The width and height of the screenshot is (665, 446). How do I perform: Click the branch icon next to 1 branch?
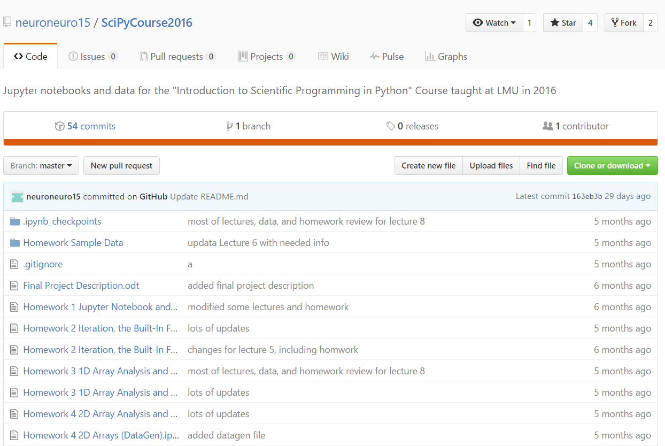point(230,126)
